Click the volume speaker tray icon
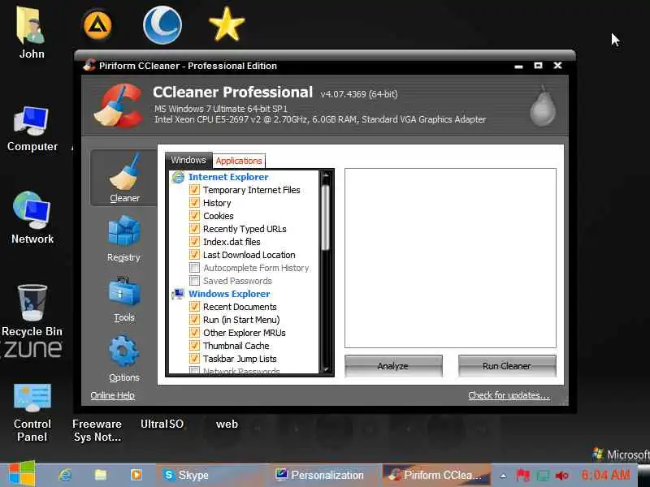The image size is (650, 487). click(561, 476)
